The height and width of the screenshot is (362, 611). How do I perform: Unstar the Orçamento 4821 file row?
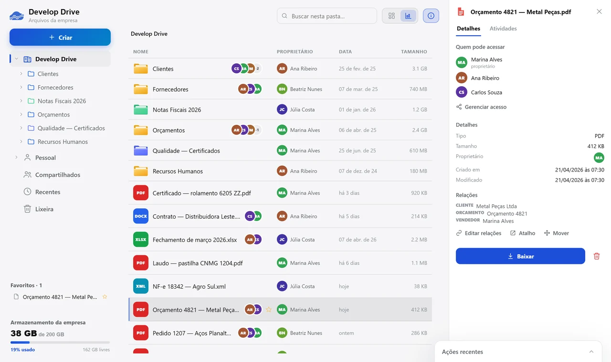click(269, 310)
